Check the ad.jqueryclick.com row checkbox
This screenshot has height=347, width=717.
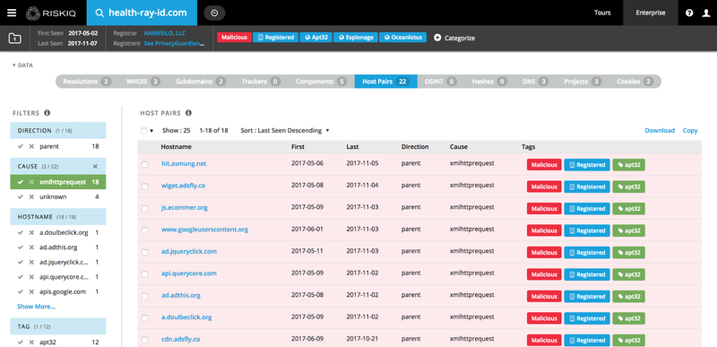(144, 252)
